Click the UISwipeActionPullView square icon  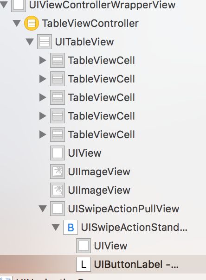tap(58, 209)
